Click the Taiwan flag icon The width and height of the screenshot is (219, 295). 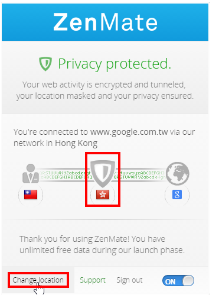(x=31, y=194)
